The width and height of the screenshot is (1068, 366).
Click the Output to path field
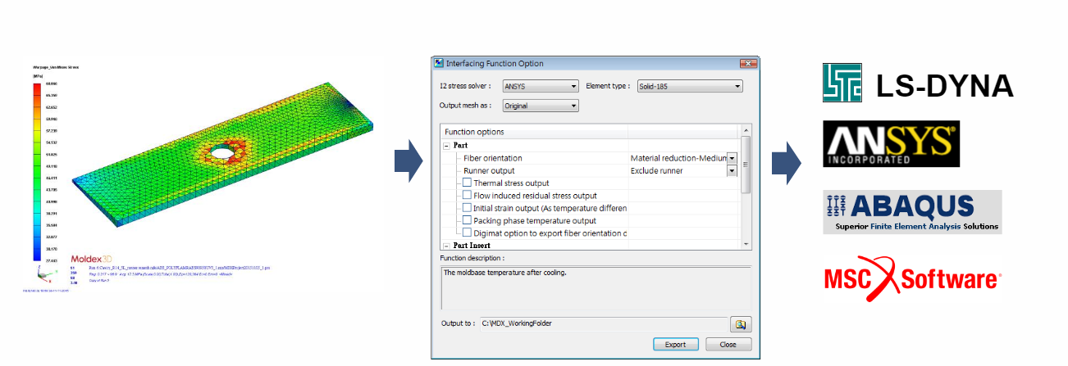click(x=603, y=323)
